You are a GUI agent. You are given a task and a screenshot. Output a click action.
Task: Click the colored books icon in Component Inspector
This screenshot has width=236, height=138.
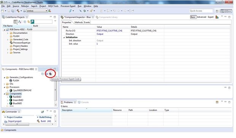(217, 17)
